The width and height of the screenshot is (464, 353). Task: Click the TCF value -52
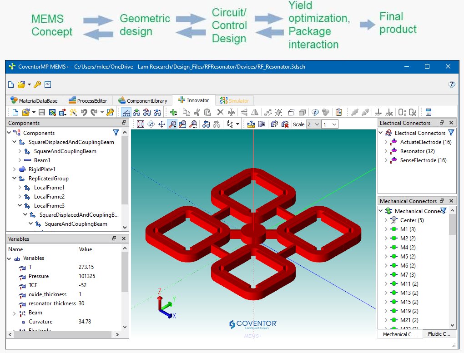(x=82, y=285)
